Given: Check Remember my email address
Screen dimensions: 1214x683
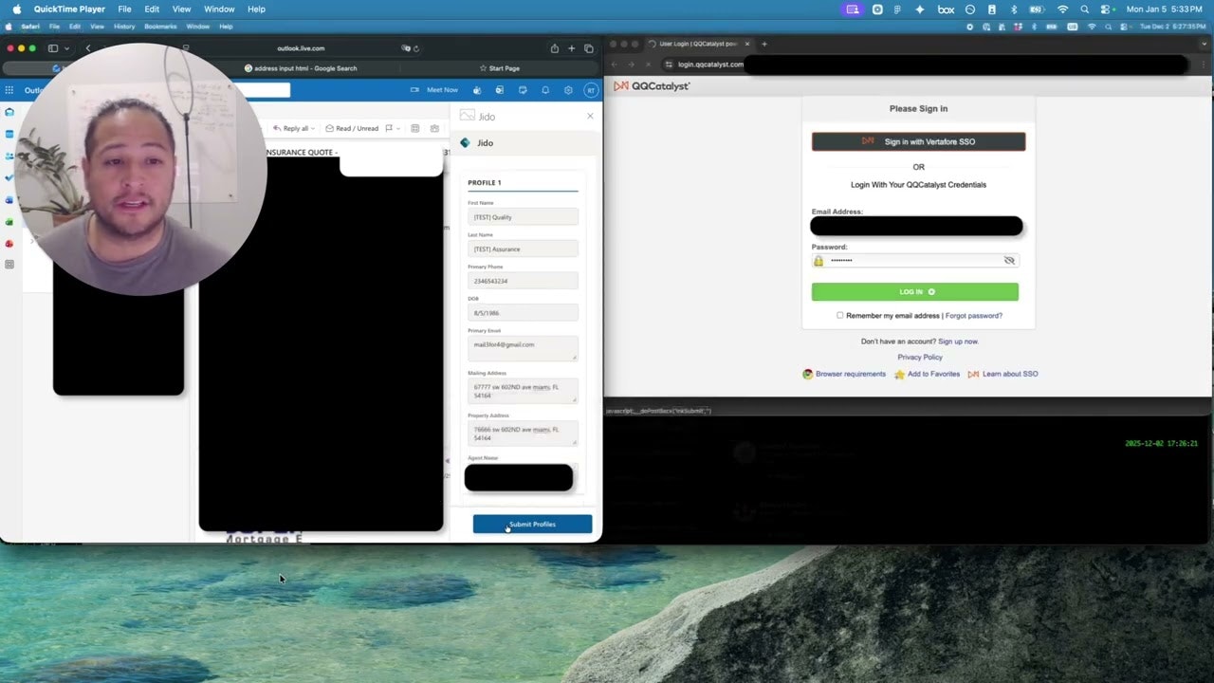Looking at the screenshot, I should click(839, 315).
